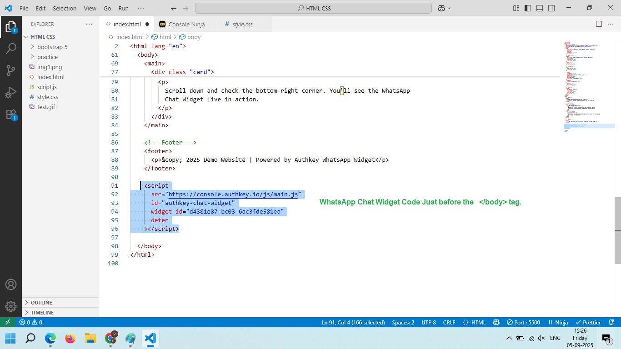Image resolution: width=621 pixels, height=349 pixels.
Task: Open the Extensions view
Action: (11, 114)
